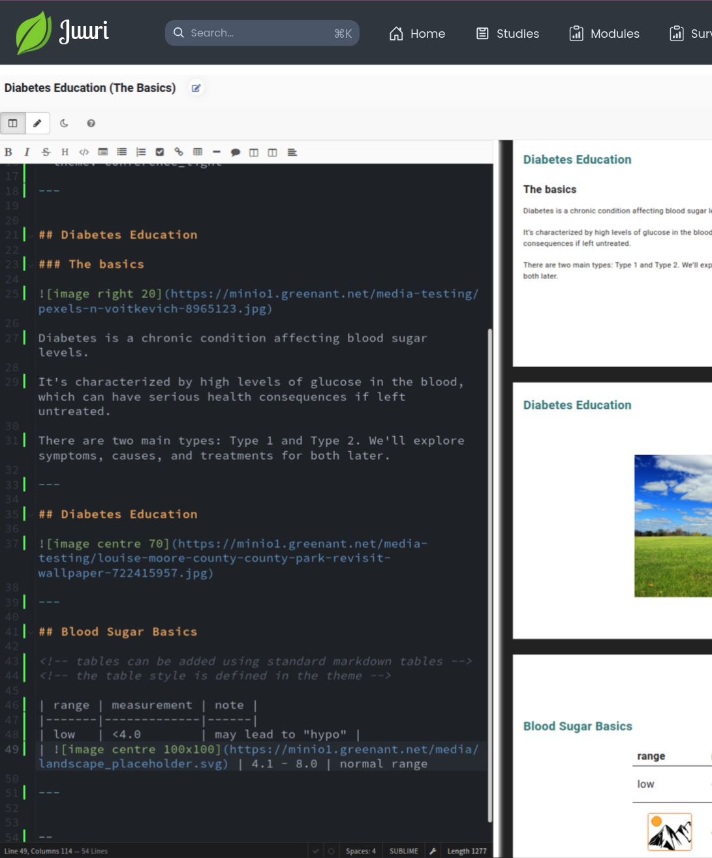Collapse the Blood Sugar Basics section fold
The width and height of the screenshot is (712, 858).
click(31, 632)
